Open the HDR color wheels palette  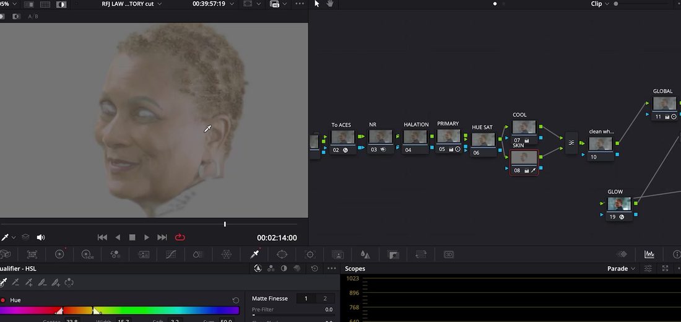pyautogui.click(x=87, y=255)
